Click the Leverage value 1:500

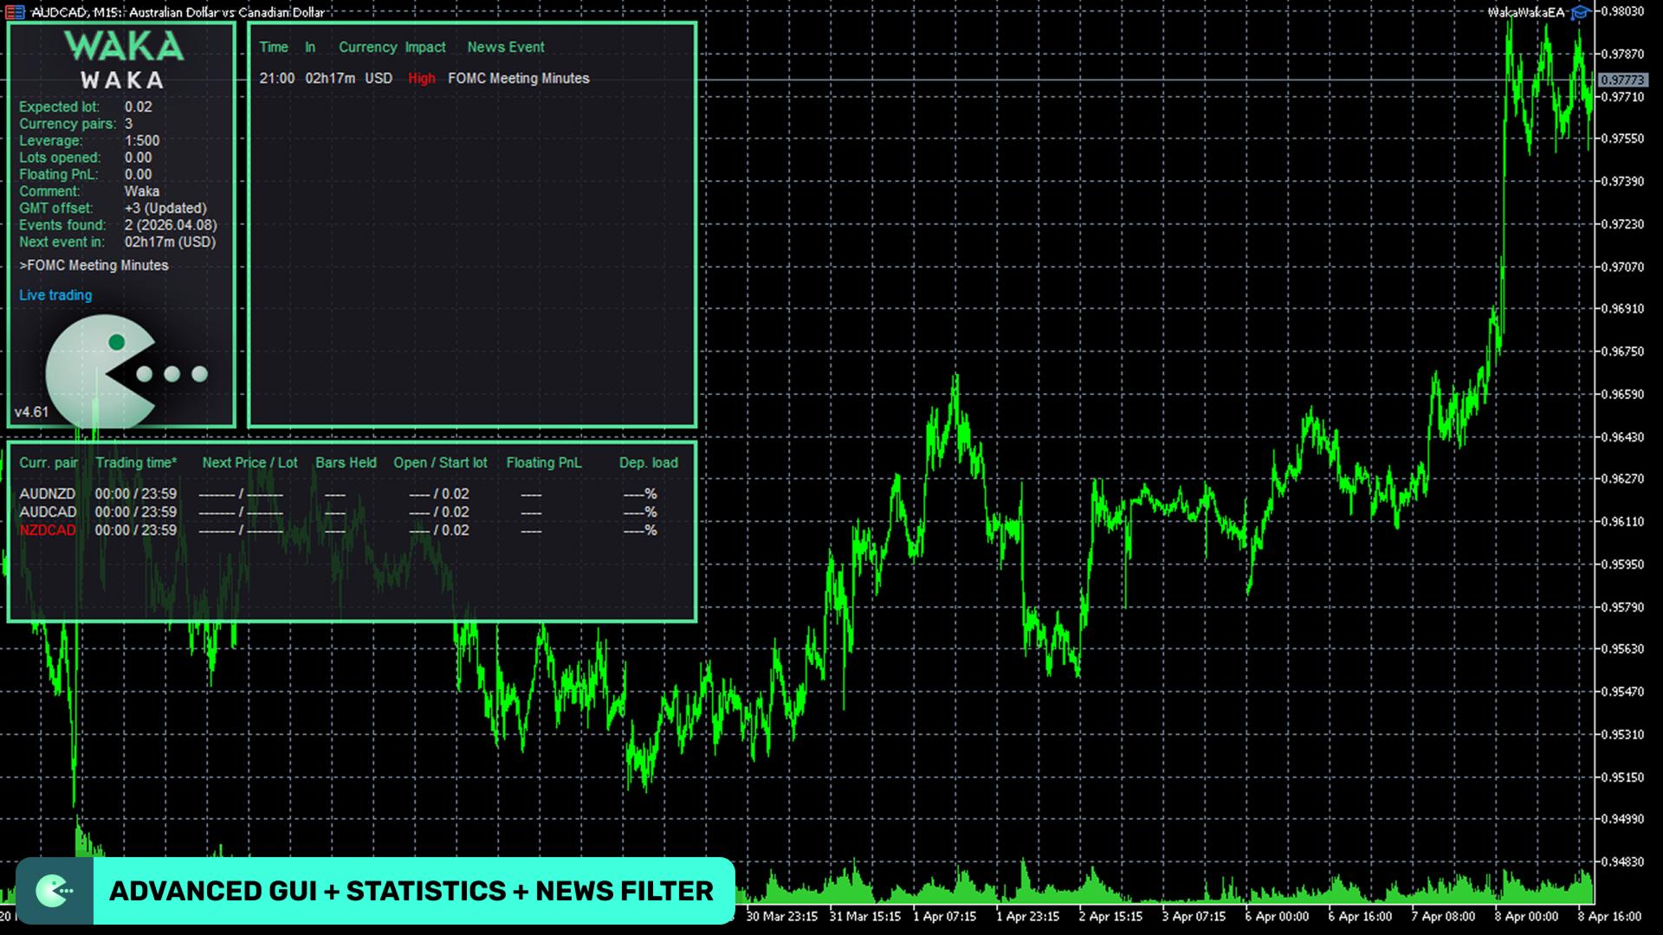(142, 141)
